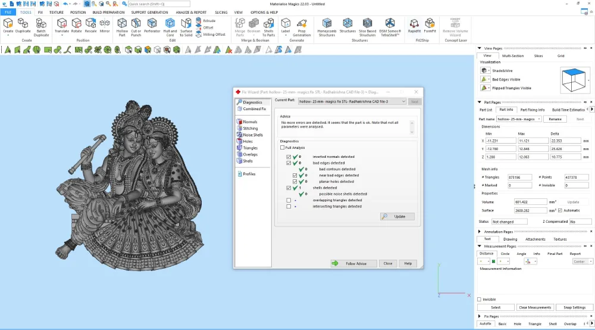Screen dimensions: 595x330
Task: Click Clear Measurements button
Action: coord(535,307)
